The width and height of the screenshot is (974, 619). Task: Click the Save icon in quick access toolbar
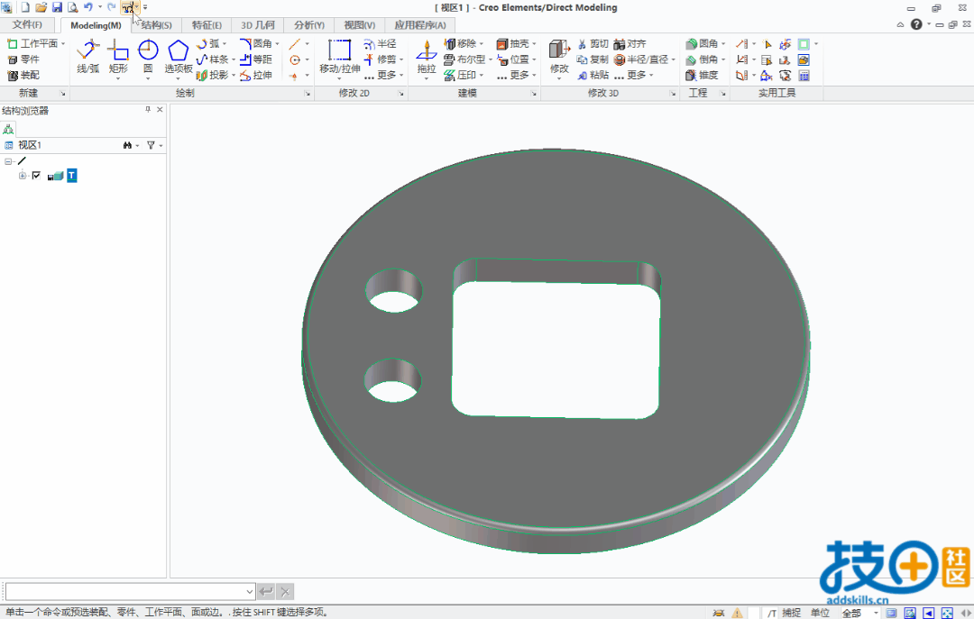[57, 7]
